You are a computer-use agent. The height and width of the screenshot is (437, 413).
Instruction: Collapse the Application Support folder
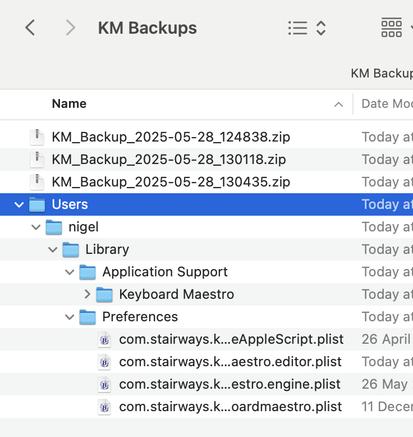pyautogui.click(x=70, y=272)
